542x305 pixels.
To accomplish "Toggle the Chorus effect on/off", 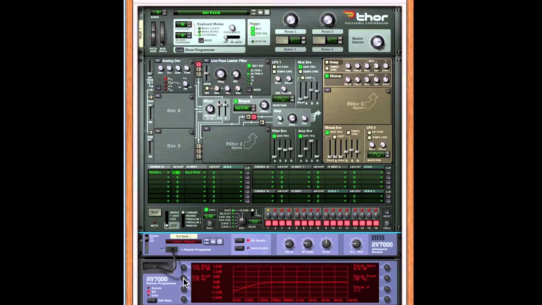I will (327, 76).
